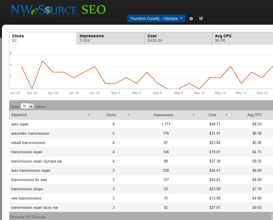Select the transmission repair olympia wa row

141,161
